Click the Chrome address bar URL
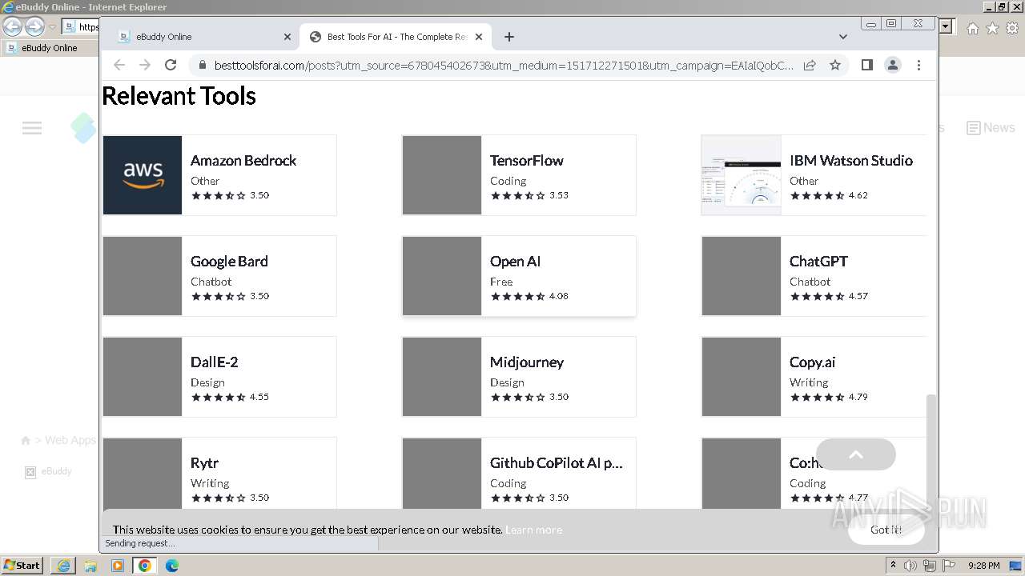This screenshot has height=576, width=1025. (x=504, y=65)
